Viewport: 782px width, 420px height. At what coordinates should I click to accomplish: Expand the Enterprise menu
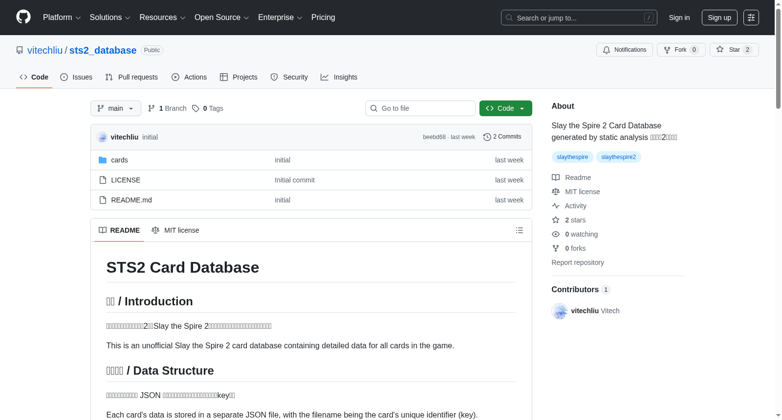(x=280, y=18)
